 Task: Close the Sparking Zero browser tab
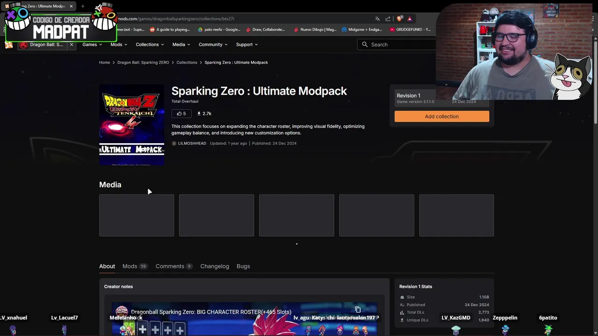point(71,6)
